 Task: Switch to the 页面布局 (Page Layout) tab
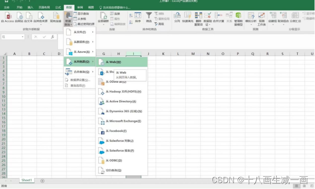(44, 7)
